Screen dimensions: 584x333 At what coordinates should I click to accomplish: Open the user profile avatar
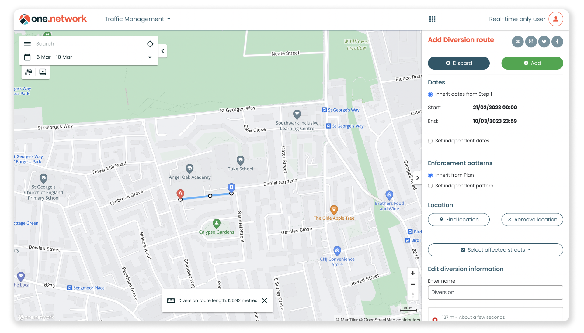point(556,19)
